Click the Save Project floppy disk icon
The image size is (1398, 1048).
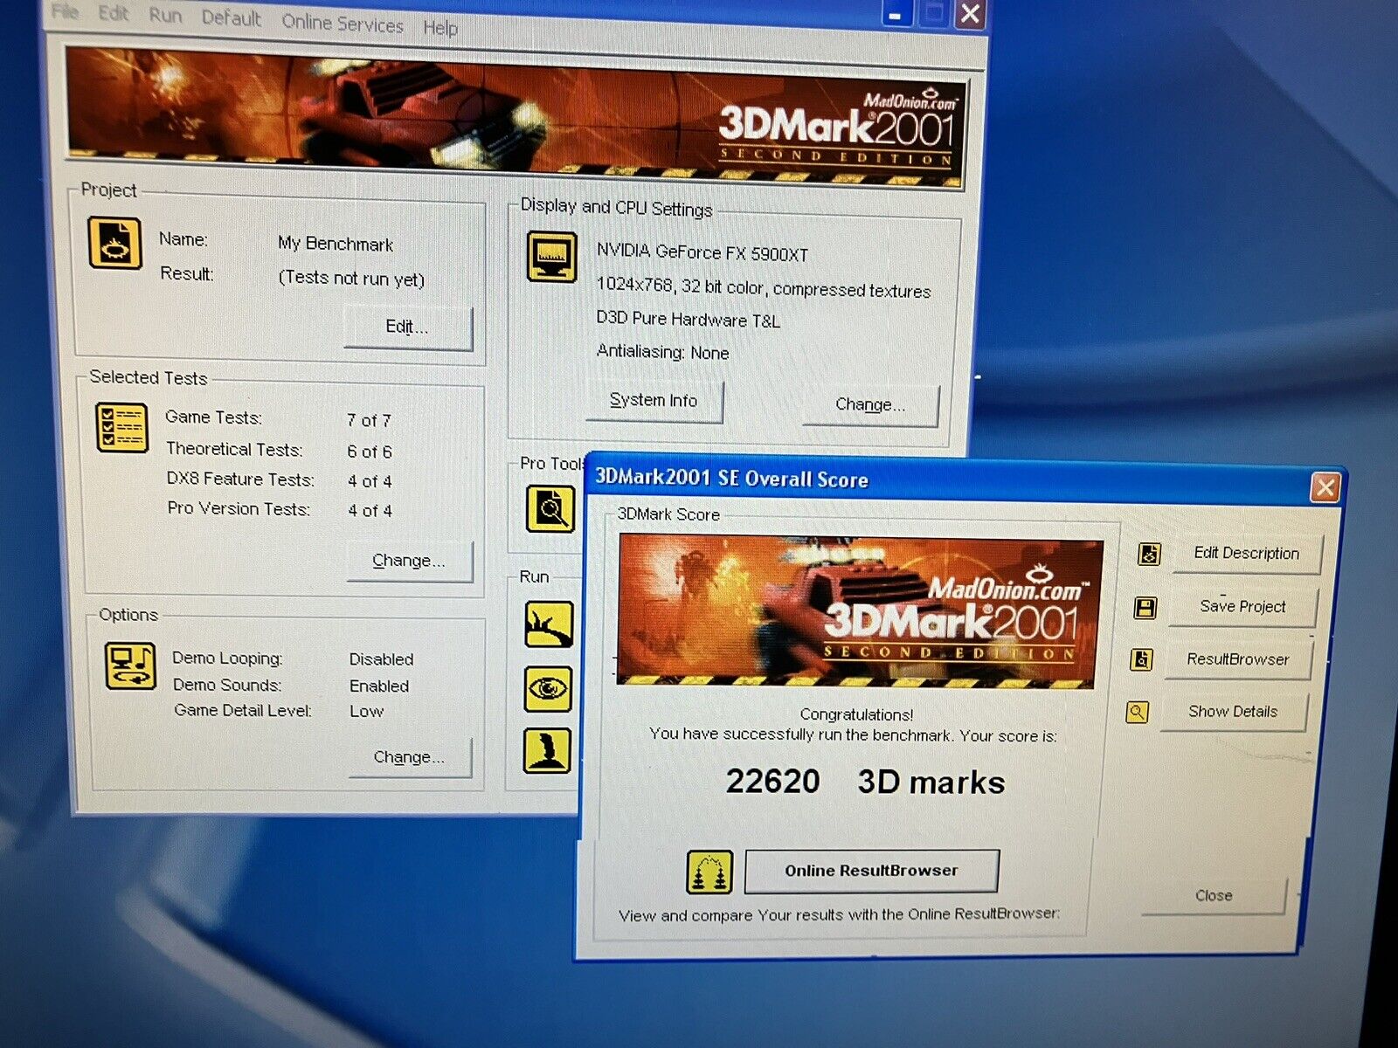click(1145, 608)
